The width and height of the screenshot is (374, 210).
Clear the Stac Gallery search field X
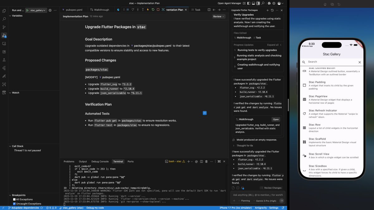click(359, 62)
